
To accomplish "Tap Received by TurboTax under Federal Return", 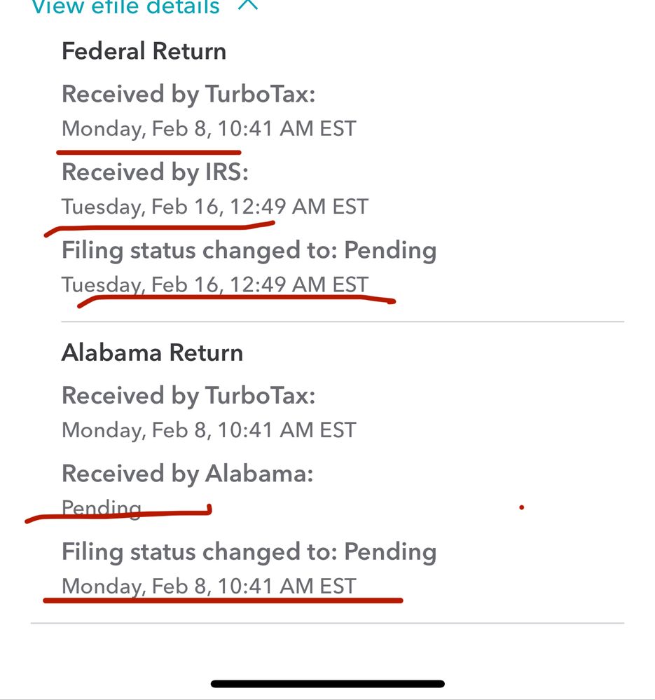I will pos(188,95).
